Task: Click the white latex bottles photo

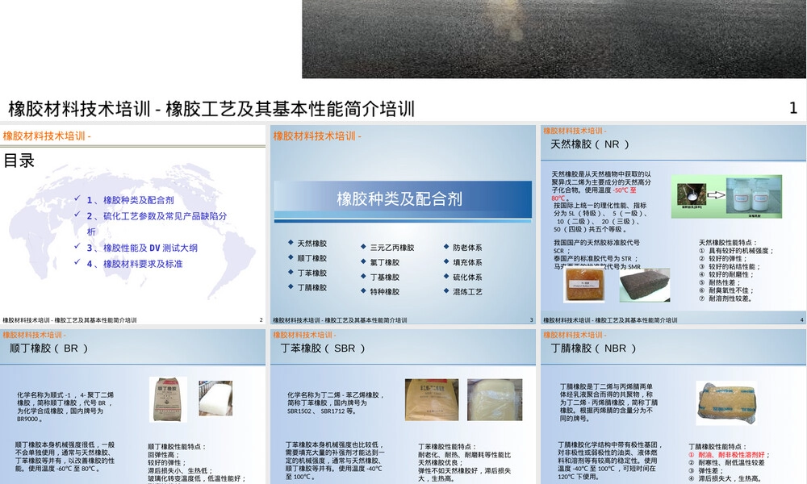Action: [x=754, y=195]
